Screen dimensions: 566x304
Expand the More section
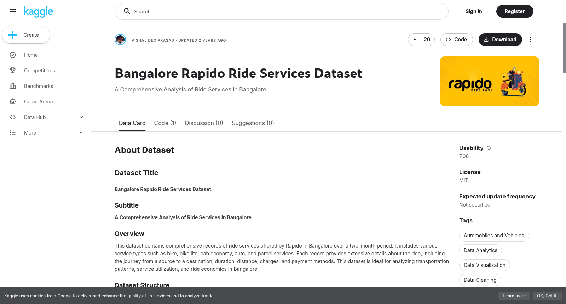tap(81, 133)
